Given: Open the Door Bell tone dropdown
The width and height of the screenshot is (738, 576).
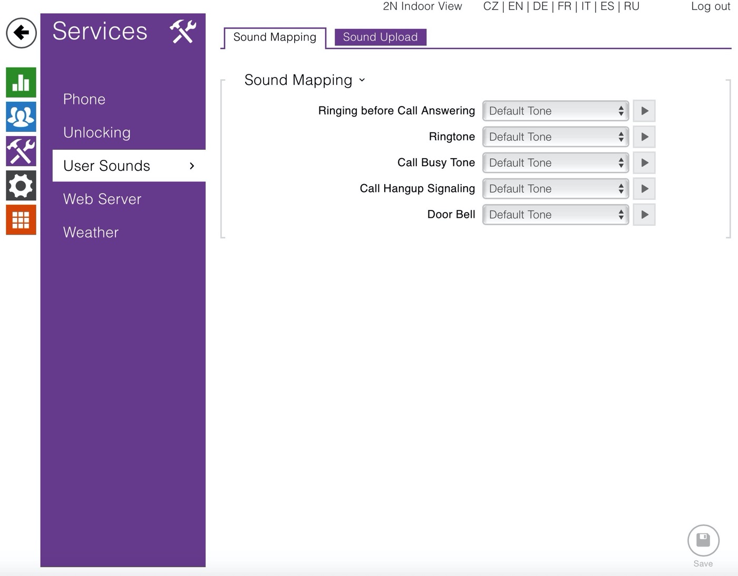Looking at the screenshot, I should pyautogui.click(x=556, y=215).
